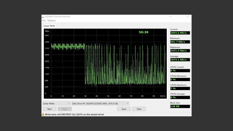Screen dimensions: 233x131
Task: Open the Options menu
Action: click(x=51, y=20)
